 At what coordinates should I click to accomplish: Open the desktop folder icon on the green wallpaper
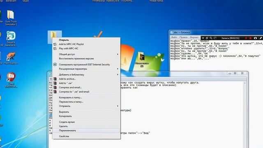pyautogui.click(x=142, y=60)
